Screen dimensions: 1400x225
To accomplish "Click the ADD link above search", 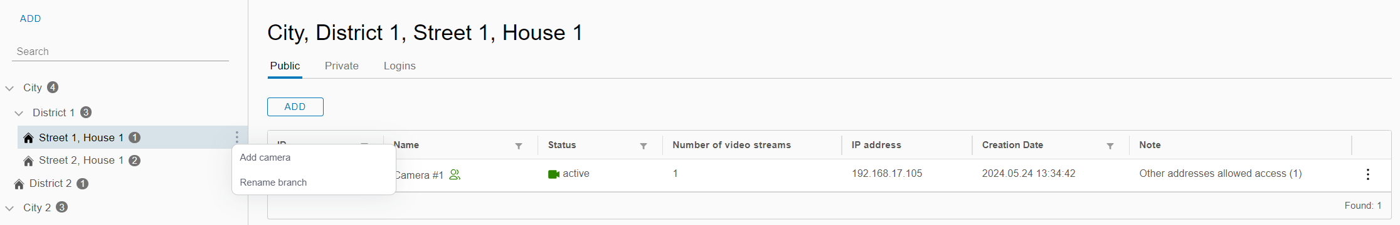I will point(30,19).
